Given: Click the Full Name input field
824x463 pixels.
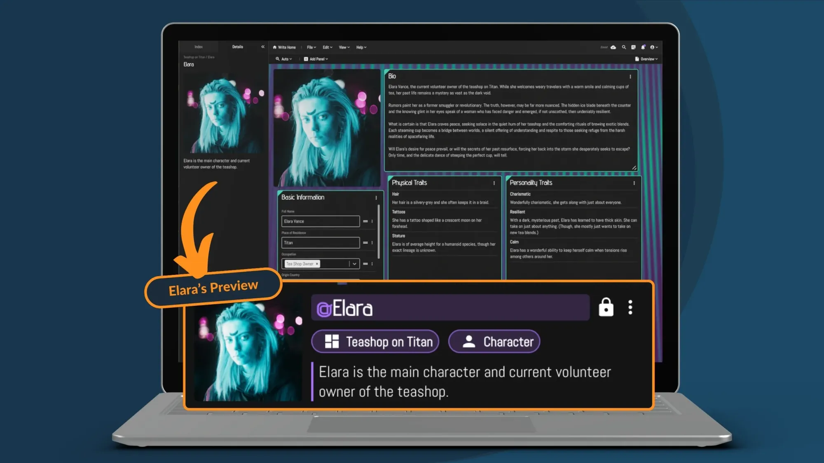Looking at the screenshot, I should [320, 221].
